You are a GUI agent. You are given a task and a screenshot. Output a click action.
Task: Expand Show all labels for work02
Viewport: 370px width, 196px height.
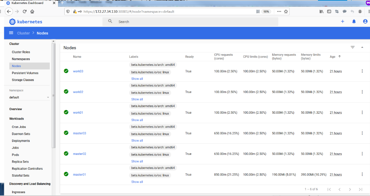[137, 99]
